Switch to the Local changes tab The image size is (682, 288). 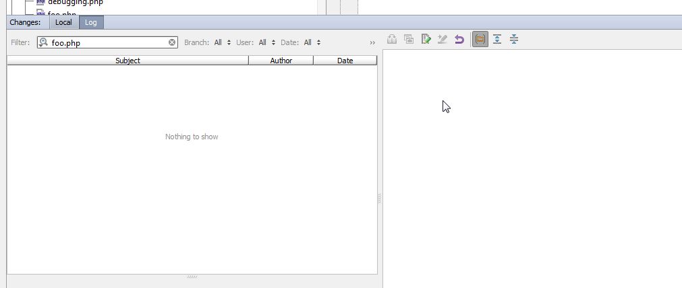[63, 22]
